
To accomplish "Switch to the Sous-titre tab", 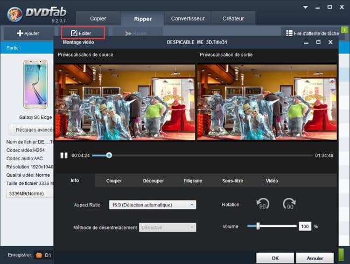I will point(233,181).
